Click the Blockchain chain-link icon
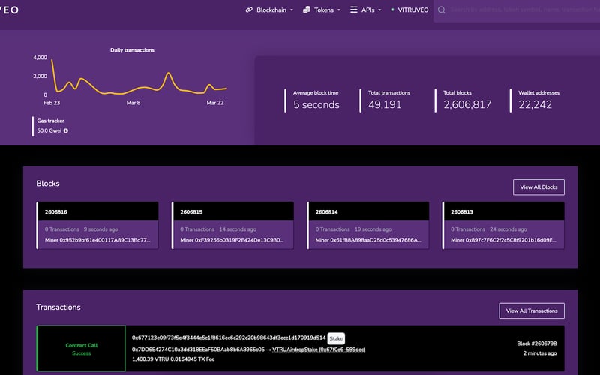Image resolution: width=600 pixels, height=375 pixels. coord(249,10)
